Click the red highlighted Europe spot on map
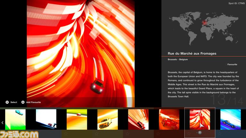The height and width of the screenshot is (138, 246). coord(205,23)
